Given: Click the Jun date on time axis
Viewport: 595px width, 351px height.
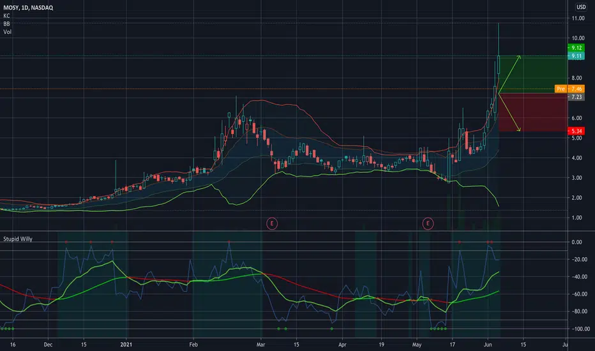Looking at the screenshot, I should pyautogui.click(x=488, y=345).
